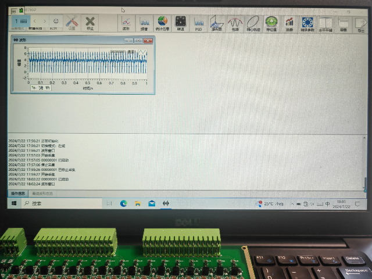The height and width of the screenshot is (279, 372).
Task: Open Task View on the taskbar
Action: [x=109, y=203]
